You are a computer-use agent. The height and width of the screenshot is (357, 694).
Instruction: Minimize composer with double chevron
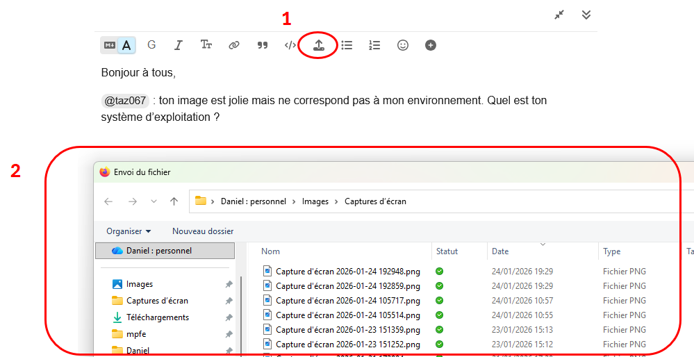[586, 15]
